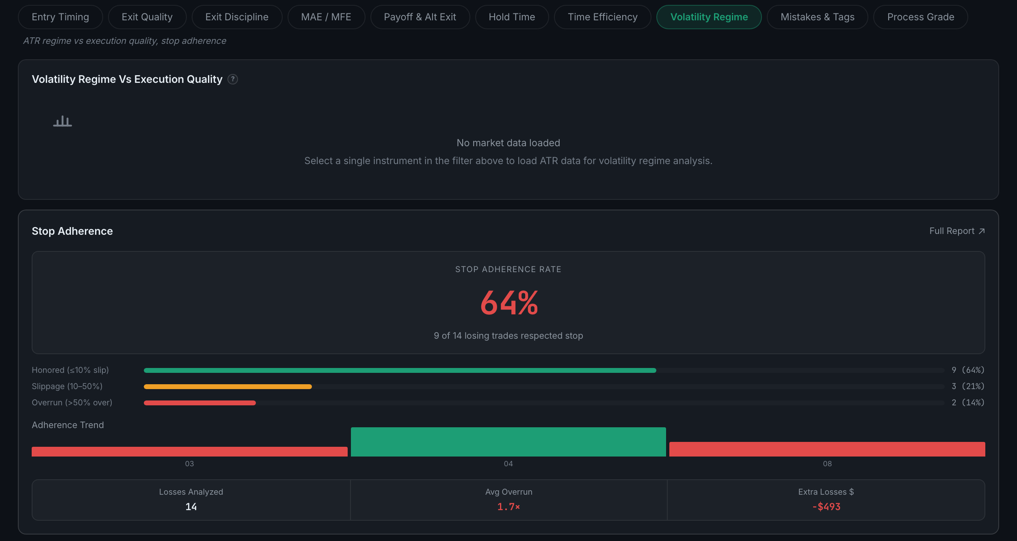The image size is (1017, 541).
Task: Click the bar chart placeholder icon
Action: click(x=63, y=121)
